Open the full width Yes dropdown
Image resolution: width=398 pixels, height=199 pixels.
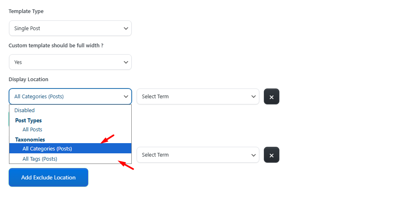pyautogui.click(x=70, y=62)
